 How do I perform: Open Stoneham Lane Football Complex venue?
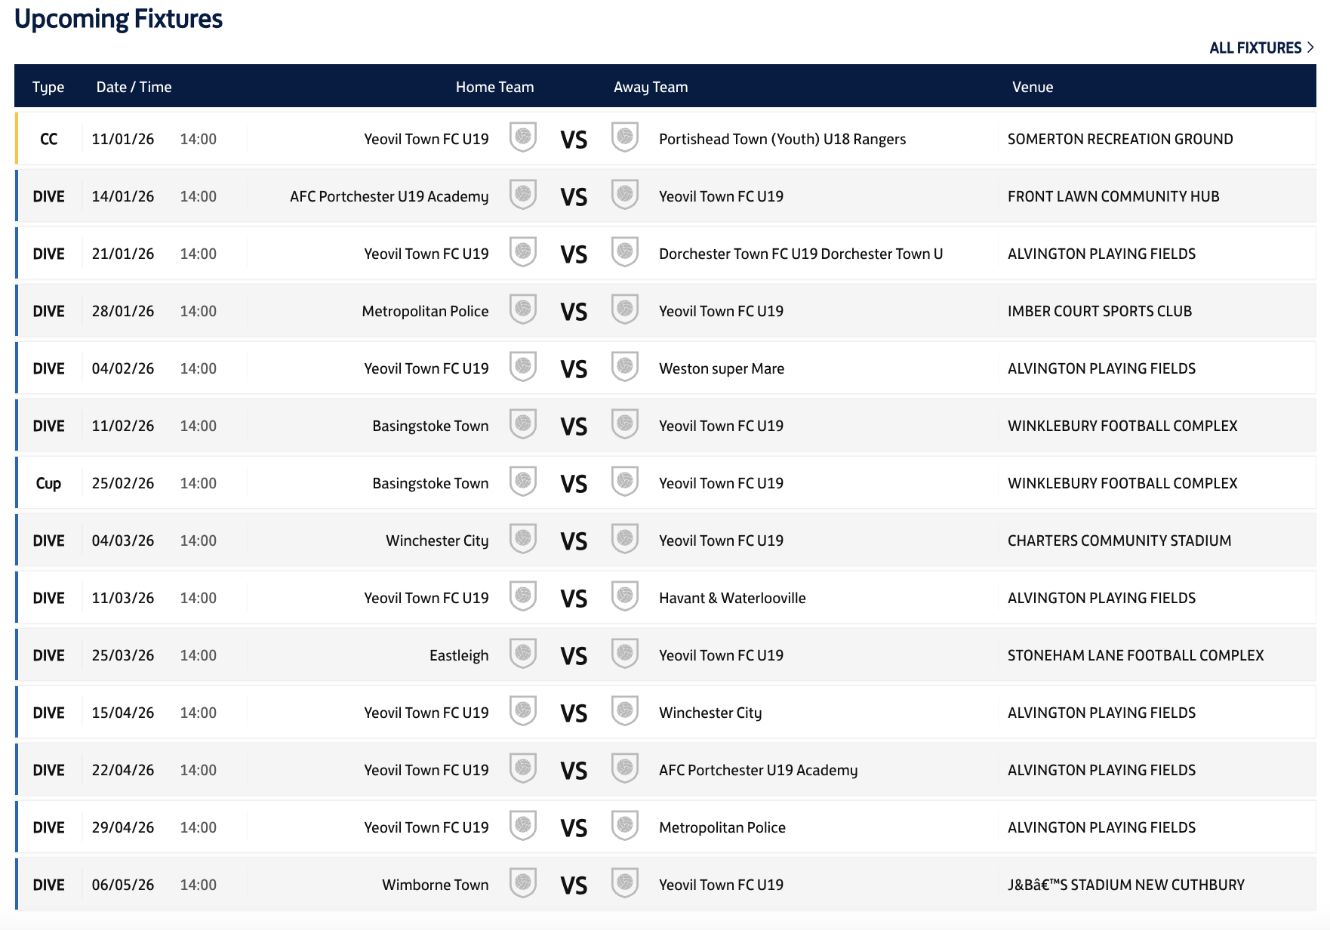(x=1135, y=655)
